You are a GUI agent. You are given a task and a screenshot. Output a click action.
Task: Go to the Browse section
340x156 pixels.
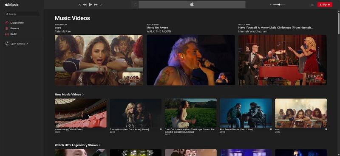tap(15, 28)
